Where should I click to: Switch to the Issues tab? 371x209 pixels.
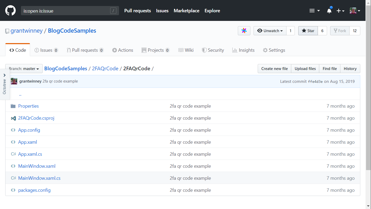tap(46, 50)
